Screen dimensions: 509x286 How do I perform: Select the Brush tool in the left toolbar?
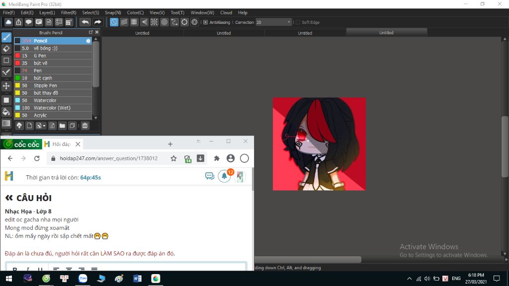pyautogui.click(x=6, y=37)
